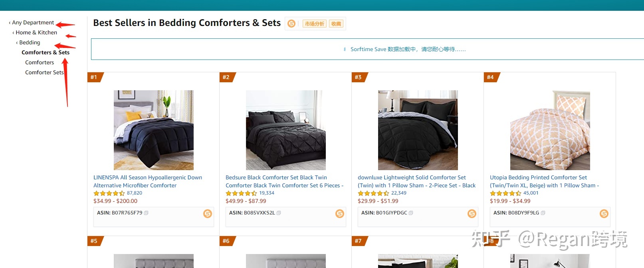The width and height of the screenshot is (644, 268).
Task: Copy ASIN B085VXKS2L using its copy icon
Action: [x=279, y=213]
